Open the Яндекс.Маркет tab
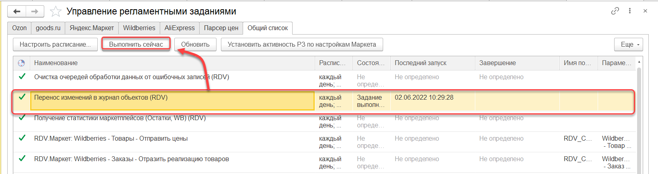The image size is (658, 174). tap(92, 28)
